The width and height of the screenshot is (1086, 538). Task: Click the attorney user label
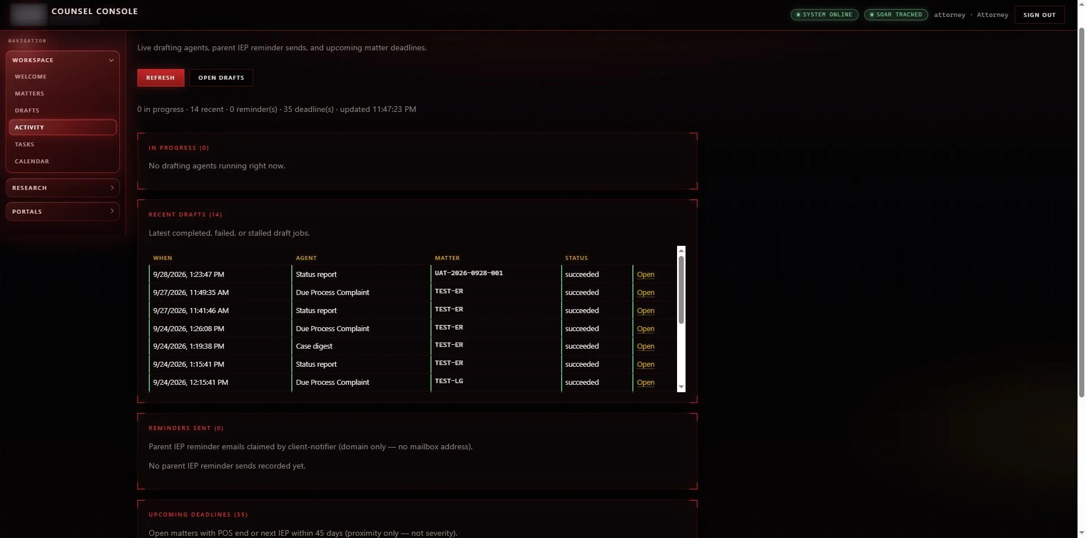tap(971, 15)
